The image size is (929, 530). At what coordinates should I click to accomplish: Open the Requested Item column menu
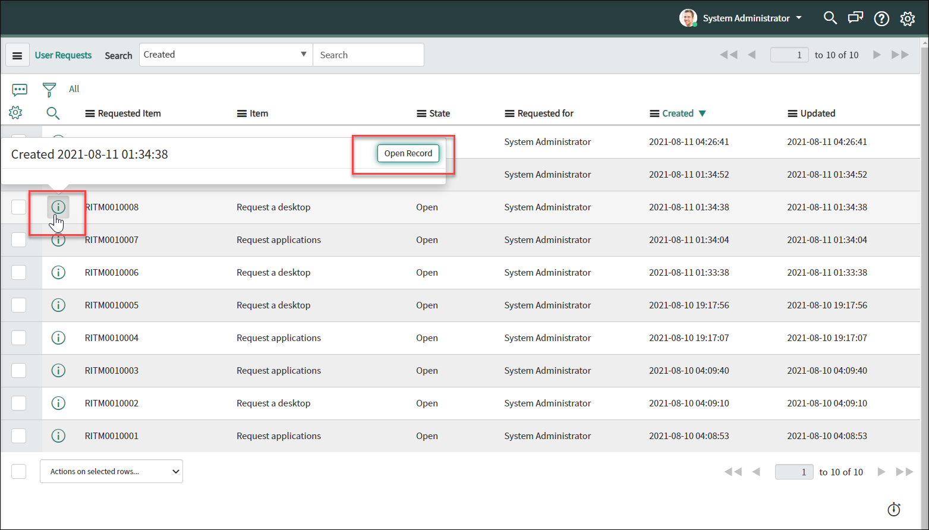(x=90, y=113)
